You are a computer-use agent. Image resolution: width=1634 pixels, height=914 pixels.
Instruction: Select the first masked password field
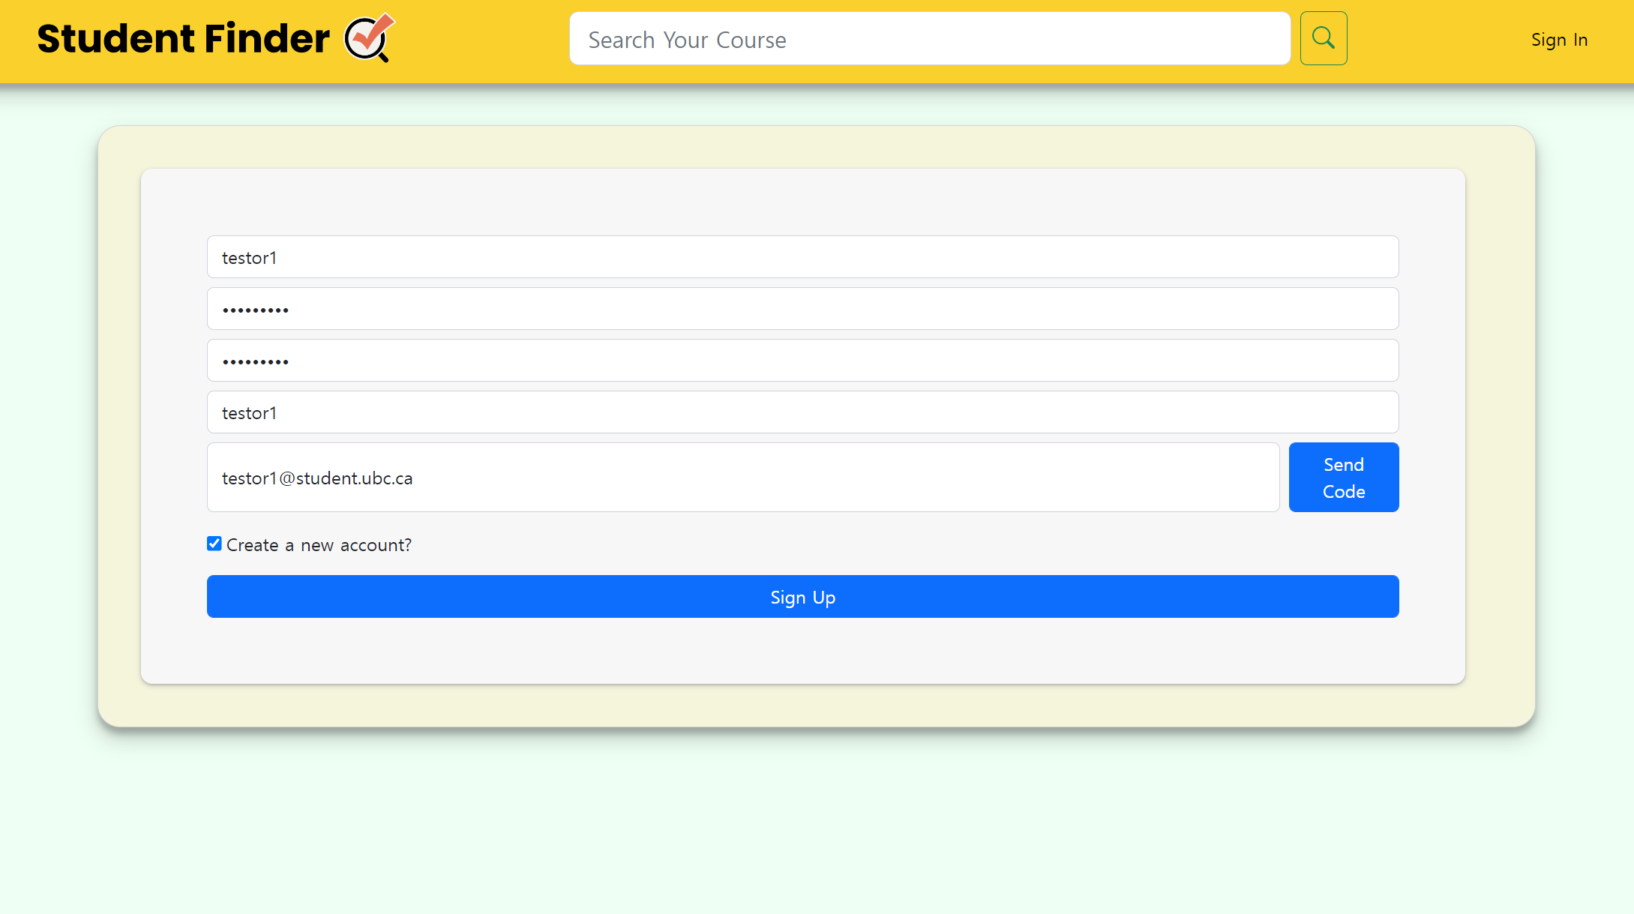802,309
